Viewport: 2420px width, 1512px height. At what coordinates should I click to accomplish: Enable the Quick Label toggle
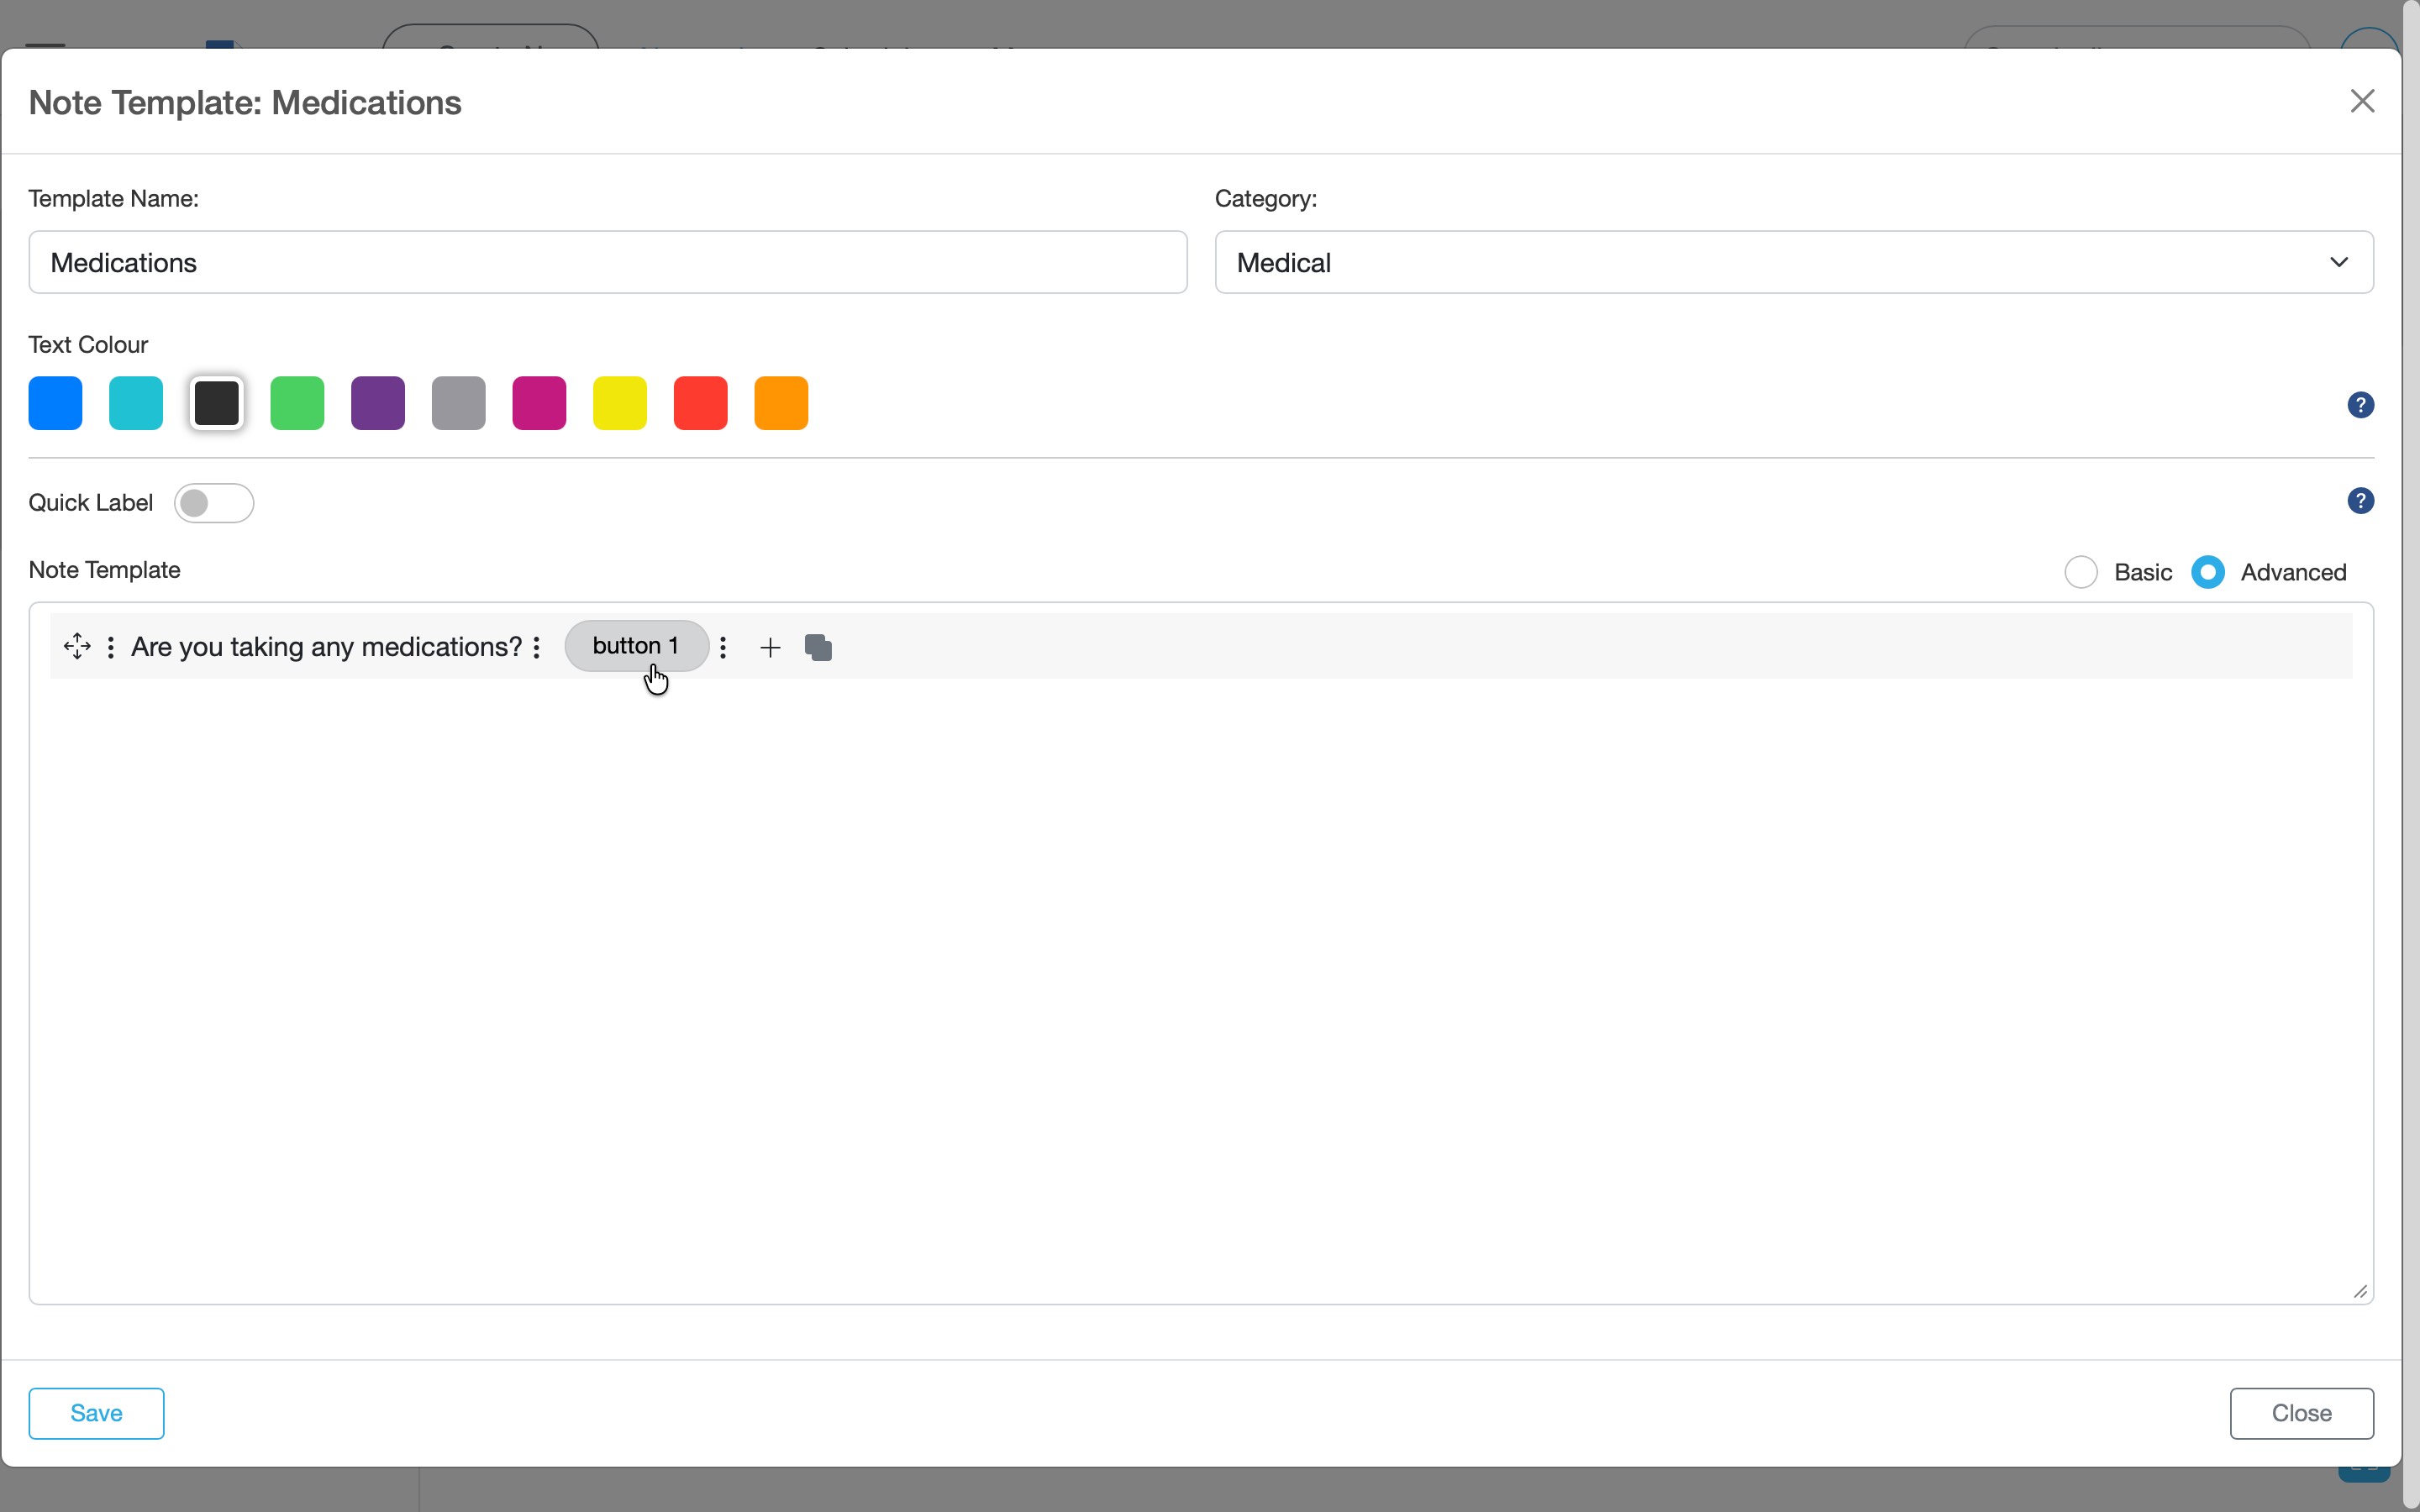pos(214,503)
